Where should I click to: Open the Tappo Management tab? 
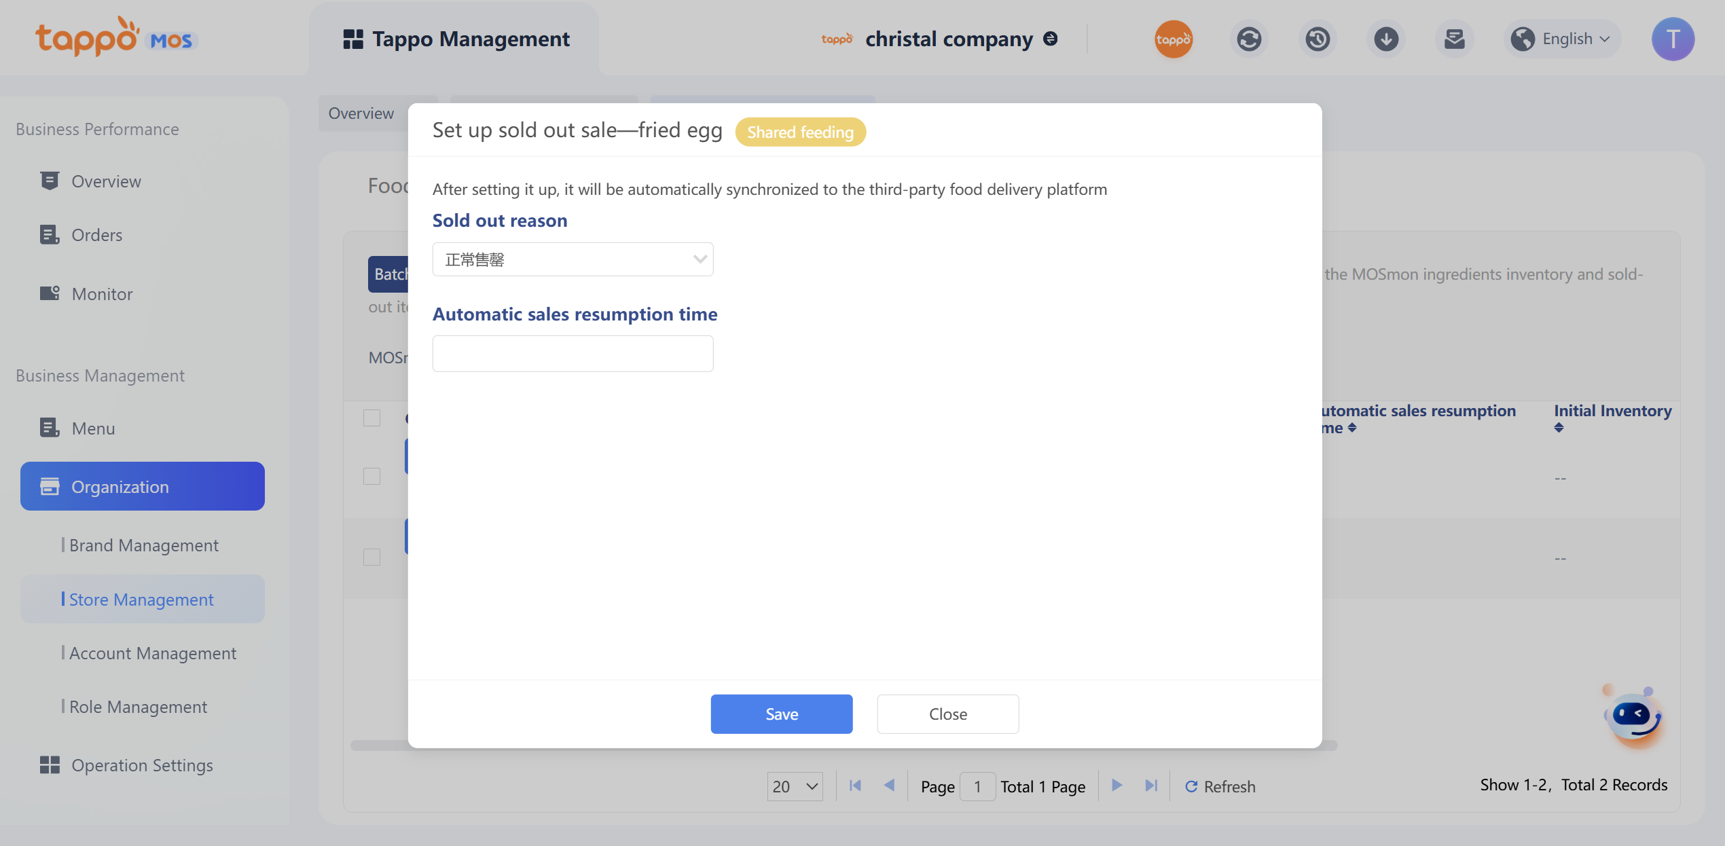(x=456, y=39)
